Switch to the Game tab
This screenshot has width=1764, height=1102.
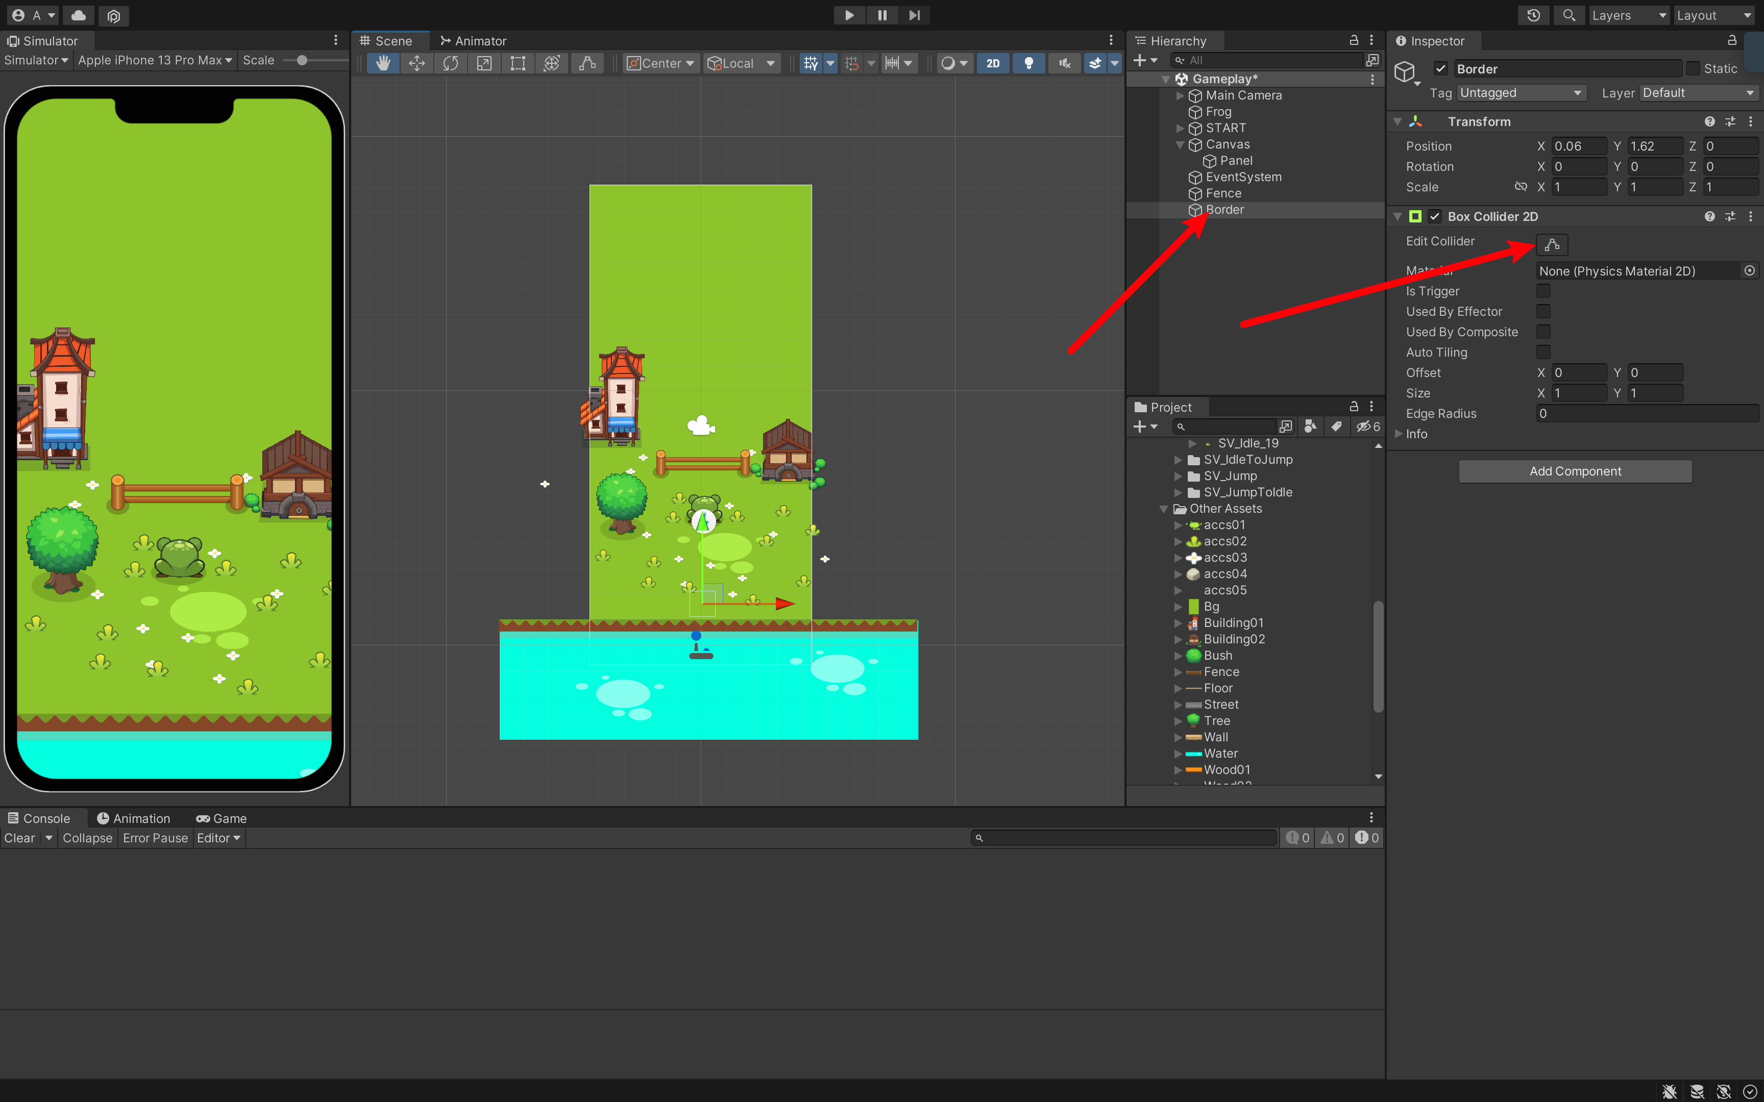tap(222, 818)
